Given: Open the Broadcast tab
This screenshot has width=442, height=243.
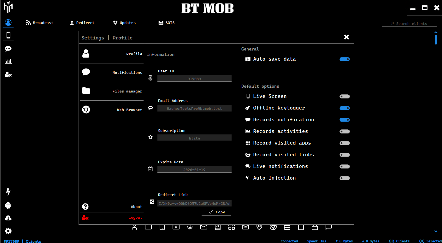Looking at the screenshot, I should [x=40, y=23].
